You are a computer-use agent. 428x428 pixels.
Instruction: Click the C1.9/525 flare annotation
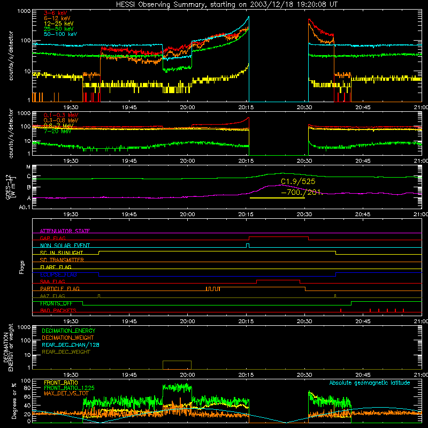click(298, 181)
